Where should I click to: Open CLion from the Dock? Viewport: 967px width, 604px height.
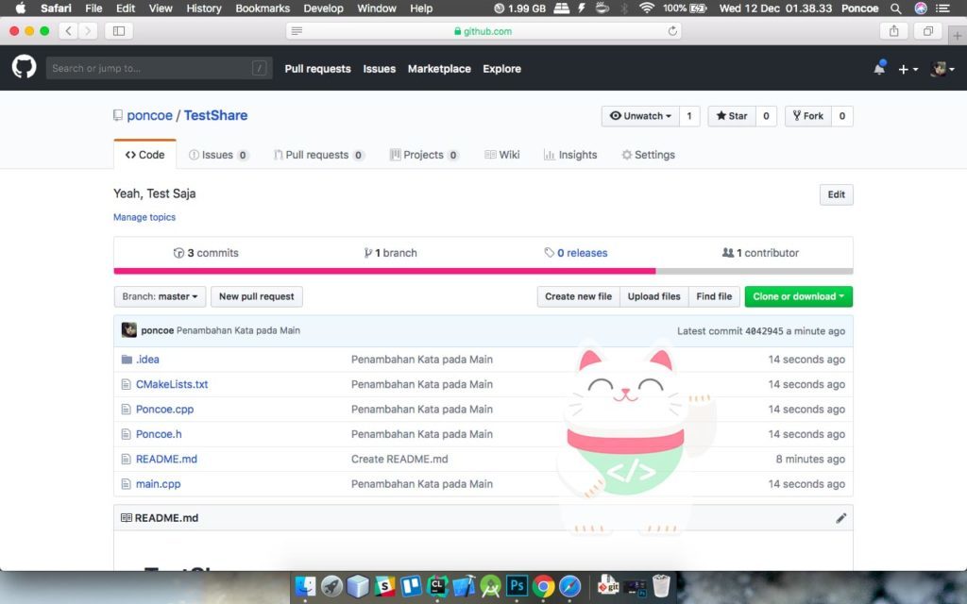coord(437,586)
